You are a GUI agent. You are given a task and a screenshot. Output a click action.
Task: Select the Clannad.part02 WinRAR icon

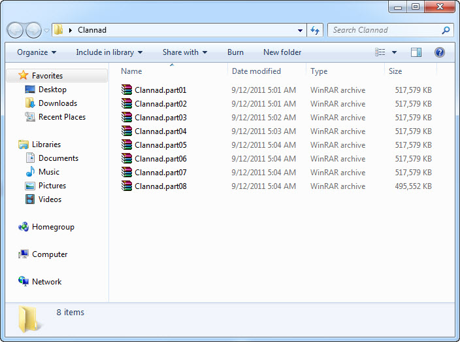tap(127, 103)
